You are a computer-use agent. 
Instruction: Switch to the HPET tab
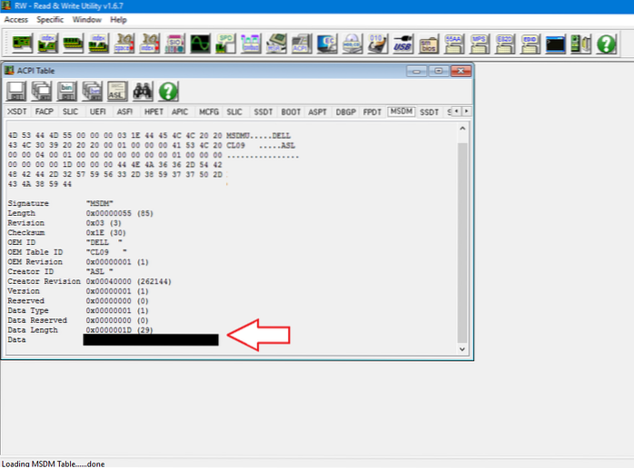tap(154, 112)
